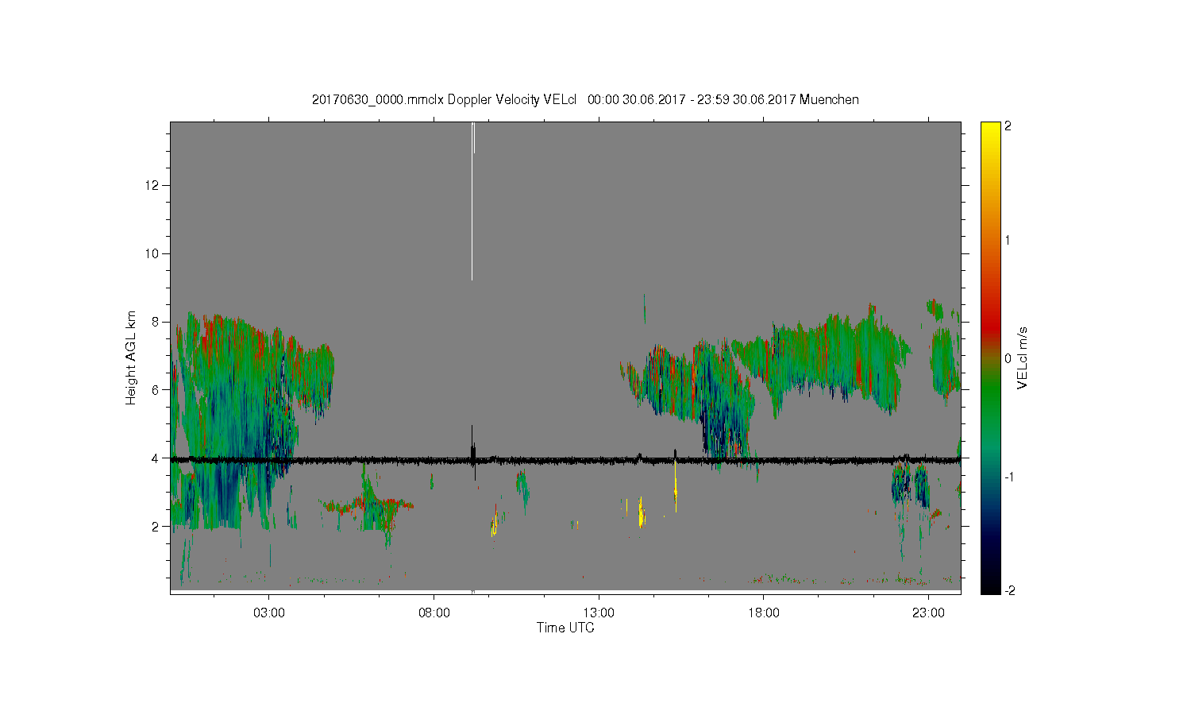
Task: Click the 2 km height tick label
Action: (156, 526)
